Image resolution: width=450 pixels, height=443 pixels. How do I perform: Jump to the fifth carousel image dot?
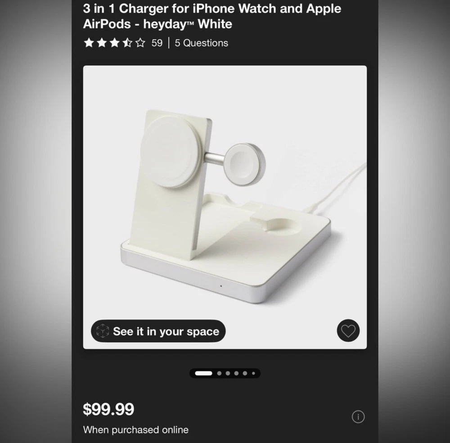coord(245,373)
